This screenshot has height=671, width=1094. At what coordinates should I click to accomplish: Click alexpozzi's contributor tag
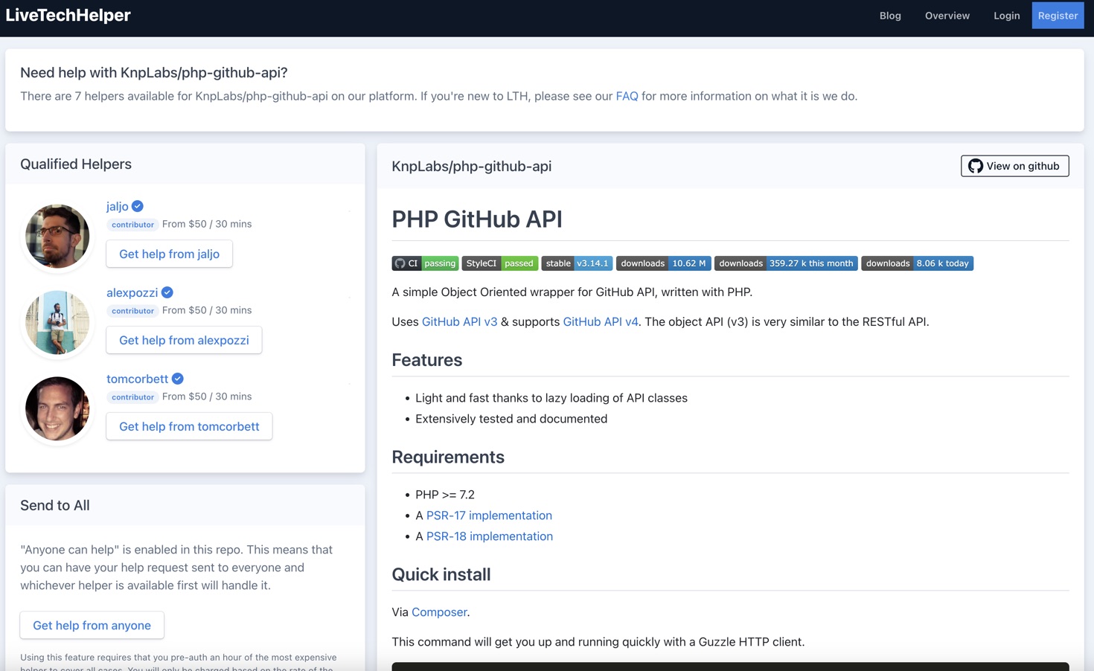tap(132, 311)
